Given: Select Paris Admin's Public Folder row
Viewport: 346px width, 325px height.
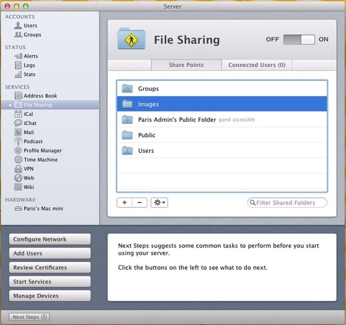Looking at the screenshot, I should pos(221,119).
